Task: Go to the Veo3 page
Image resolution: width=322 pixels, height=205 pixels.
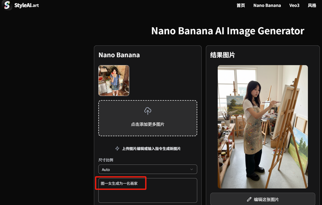Action: (x=294, y=5)
